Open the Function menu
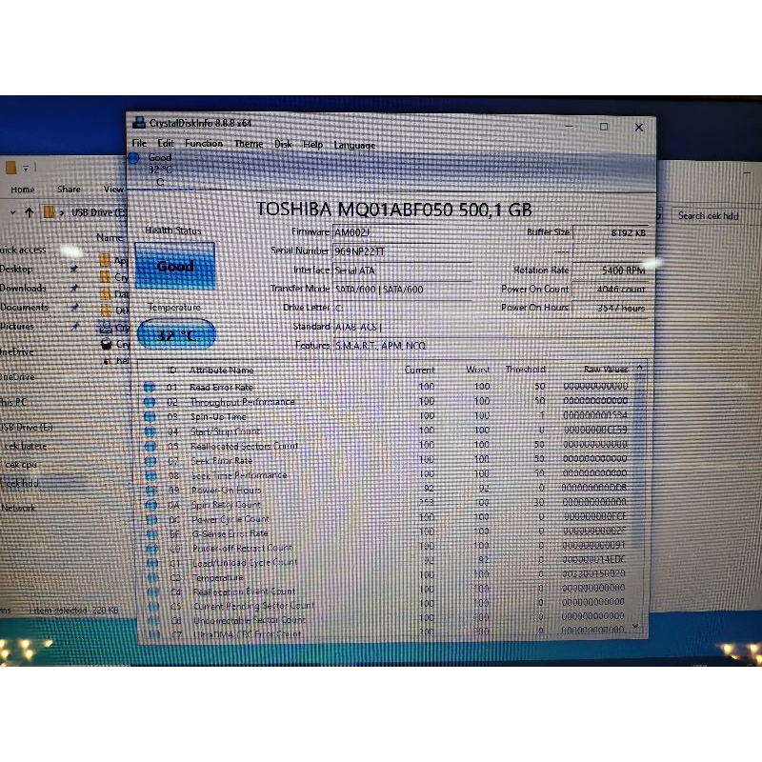Screen dimensions: 762x762 [204, 144]
